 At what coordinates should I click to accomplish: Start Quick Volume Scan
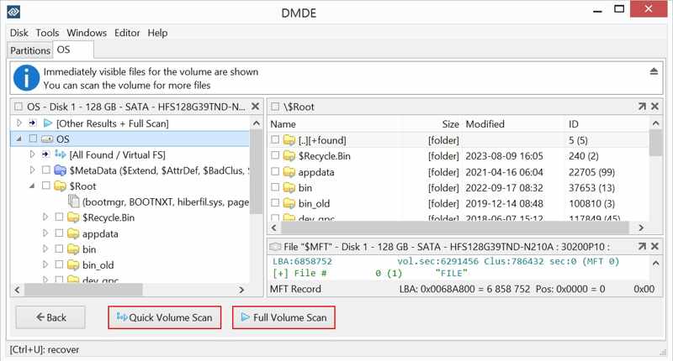[x=165, y=317]
